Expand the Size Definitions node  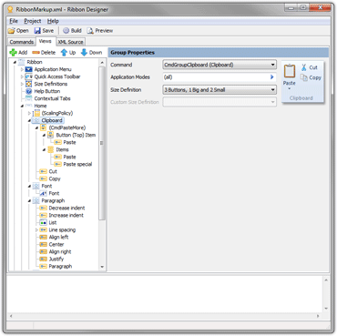[x=22, y=84]
